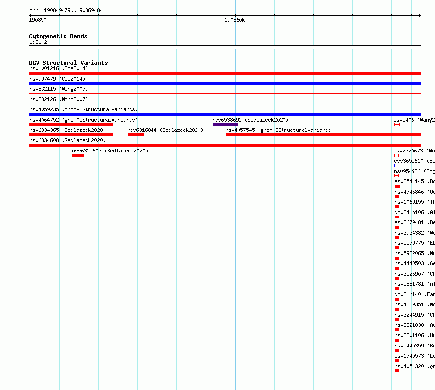Select the 1q31.2 cytogenetic band label
The width and height of the screenshot is (435, 390).
click(38, 42)
